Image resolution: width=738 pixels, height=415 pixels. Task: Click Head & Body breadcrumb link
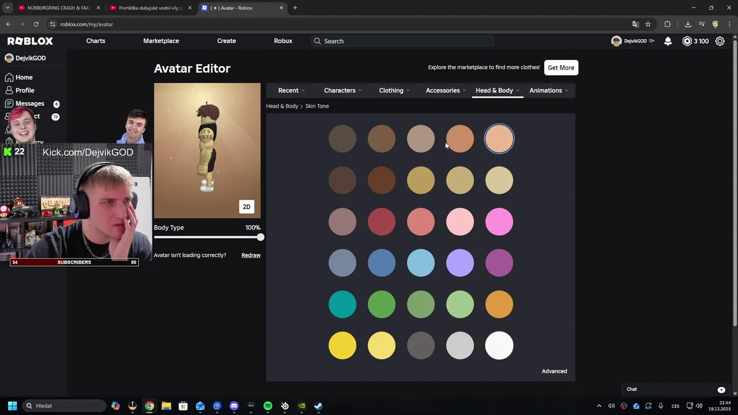pos(282,106)
